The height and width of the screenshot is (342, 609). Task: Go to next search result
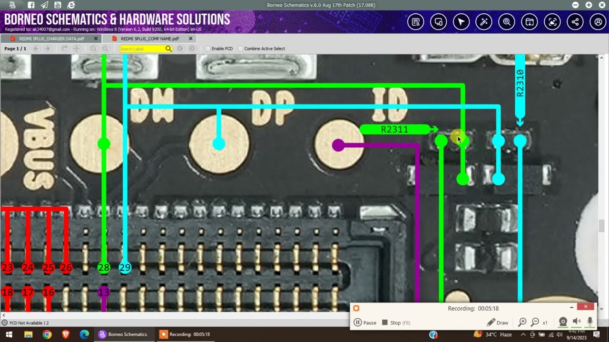coord(192,48)
